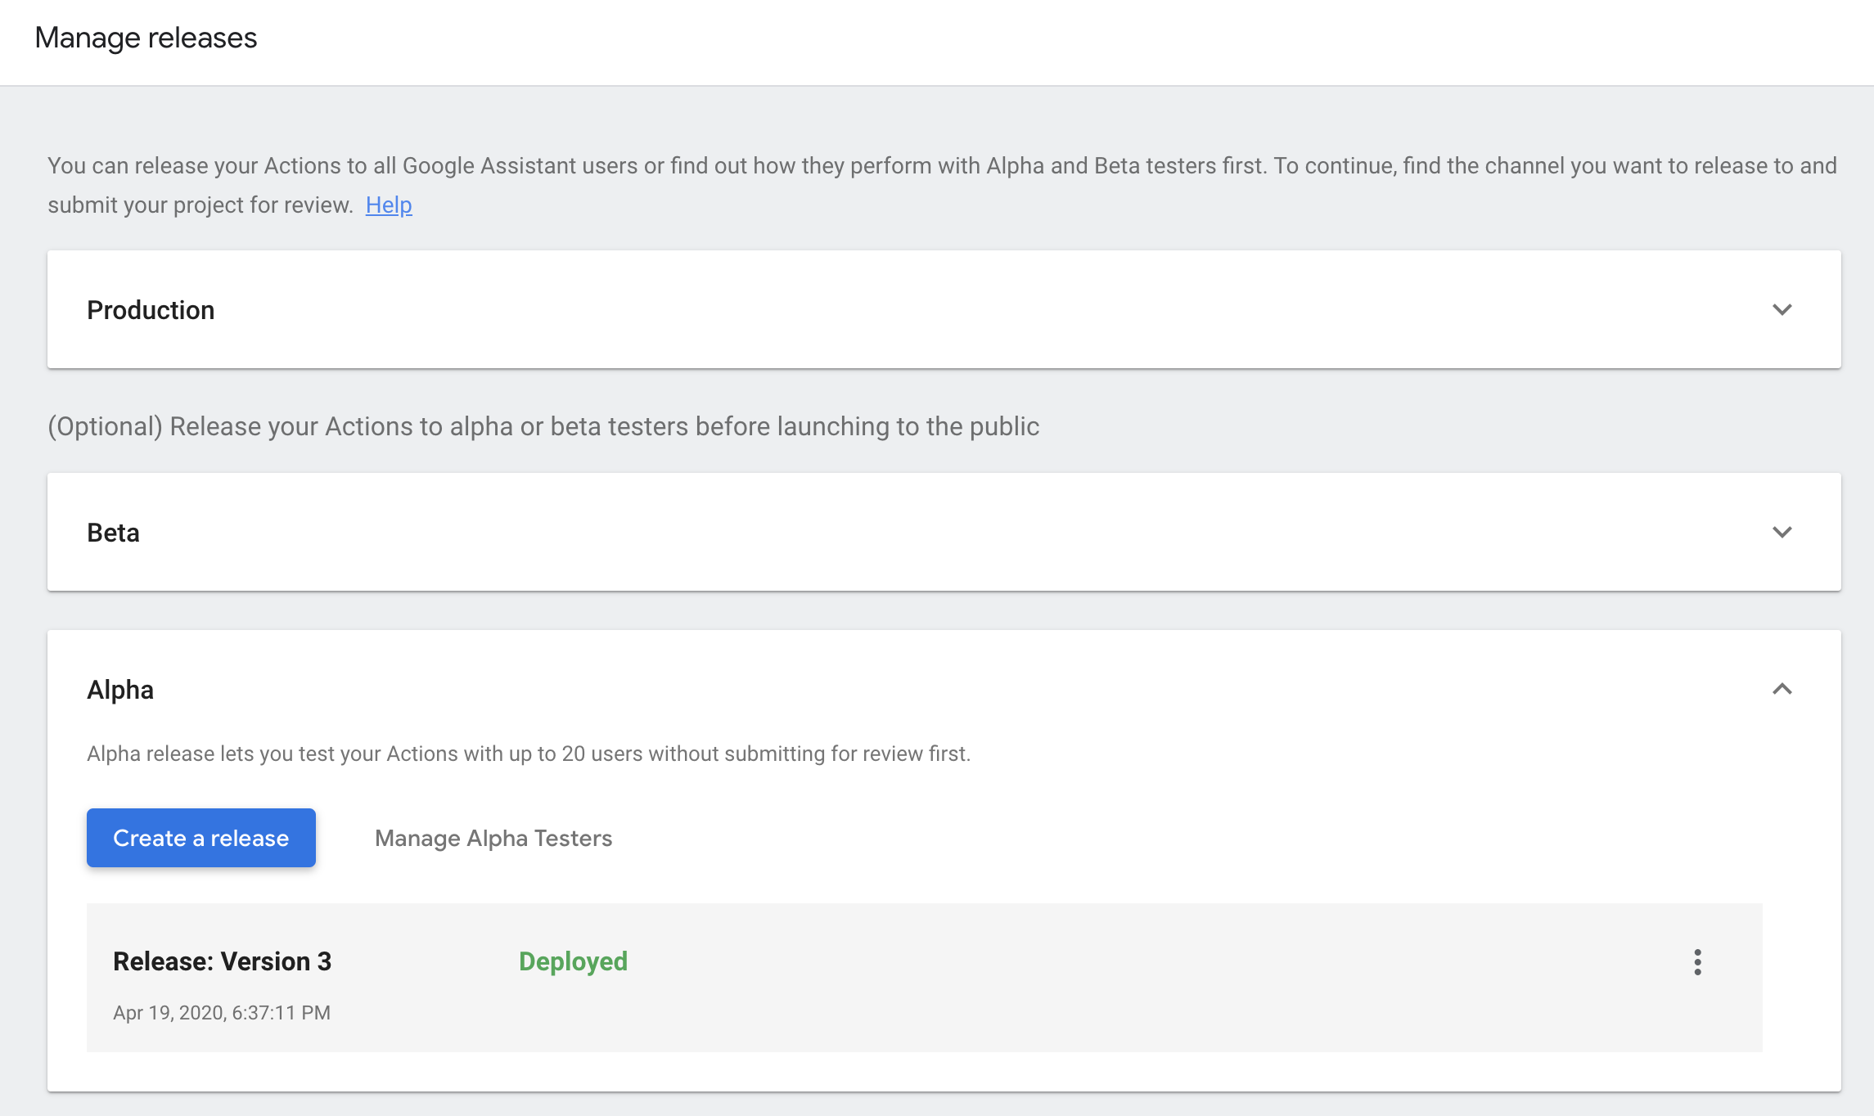Collapse the Alpha section chevron
This screenshot has height=1116, width=1874.
[x=1782, y=689]
